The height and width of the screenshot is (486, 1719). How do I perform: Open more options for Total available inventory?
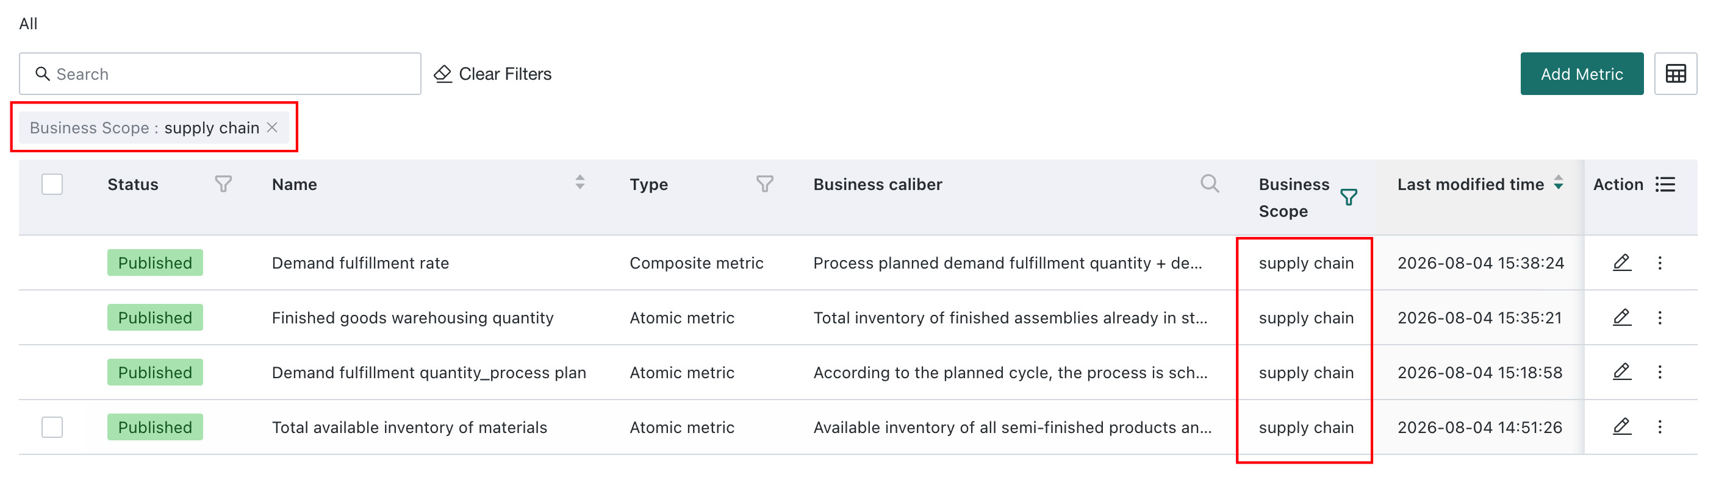coord(1660,427)
